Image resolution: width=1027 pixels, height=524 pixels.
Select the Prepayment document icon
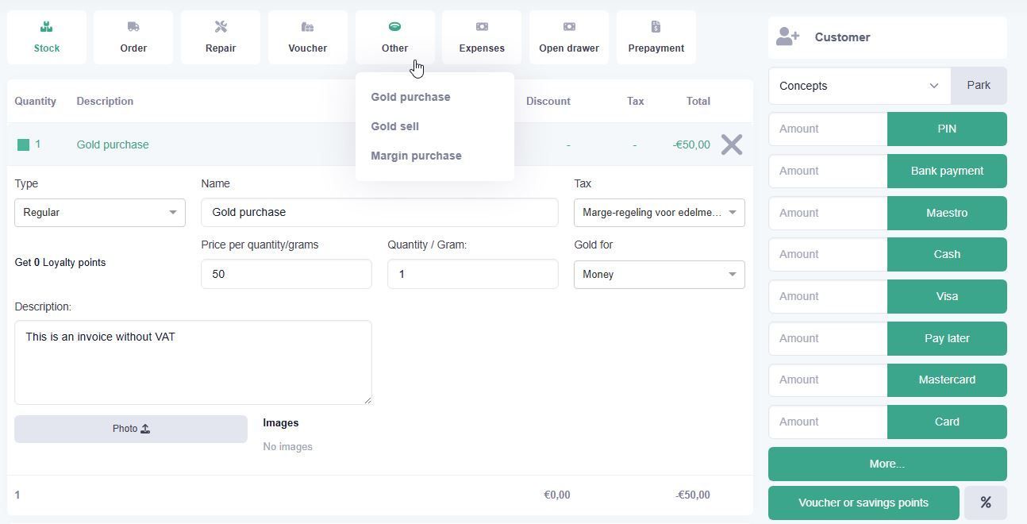tap(656, 27)
